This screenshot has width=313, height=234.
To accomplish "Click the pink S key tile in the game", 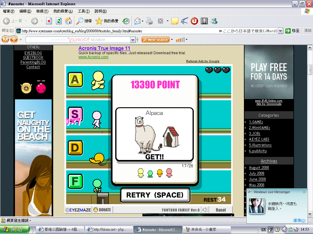I will point(75,114).
